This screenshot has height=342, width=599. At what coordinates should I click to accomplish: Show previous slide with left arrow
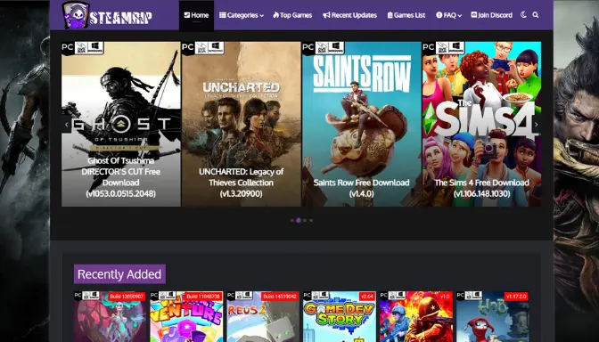click(67, 125)
